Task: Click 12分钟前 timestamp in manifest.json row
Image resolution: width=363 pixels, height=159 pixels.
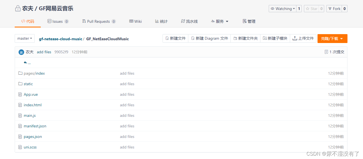Action: pos(336,126)
